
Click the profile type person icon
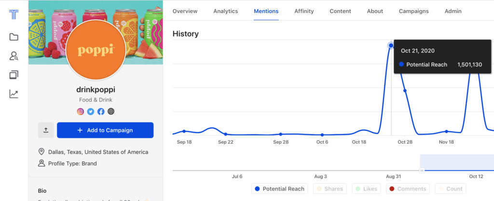[x=41, y=163]
